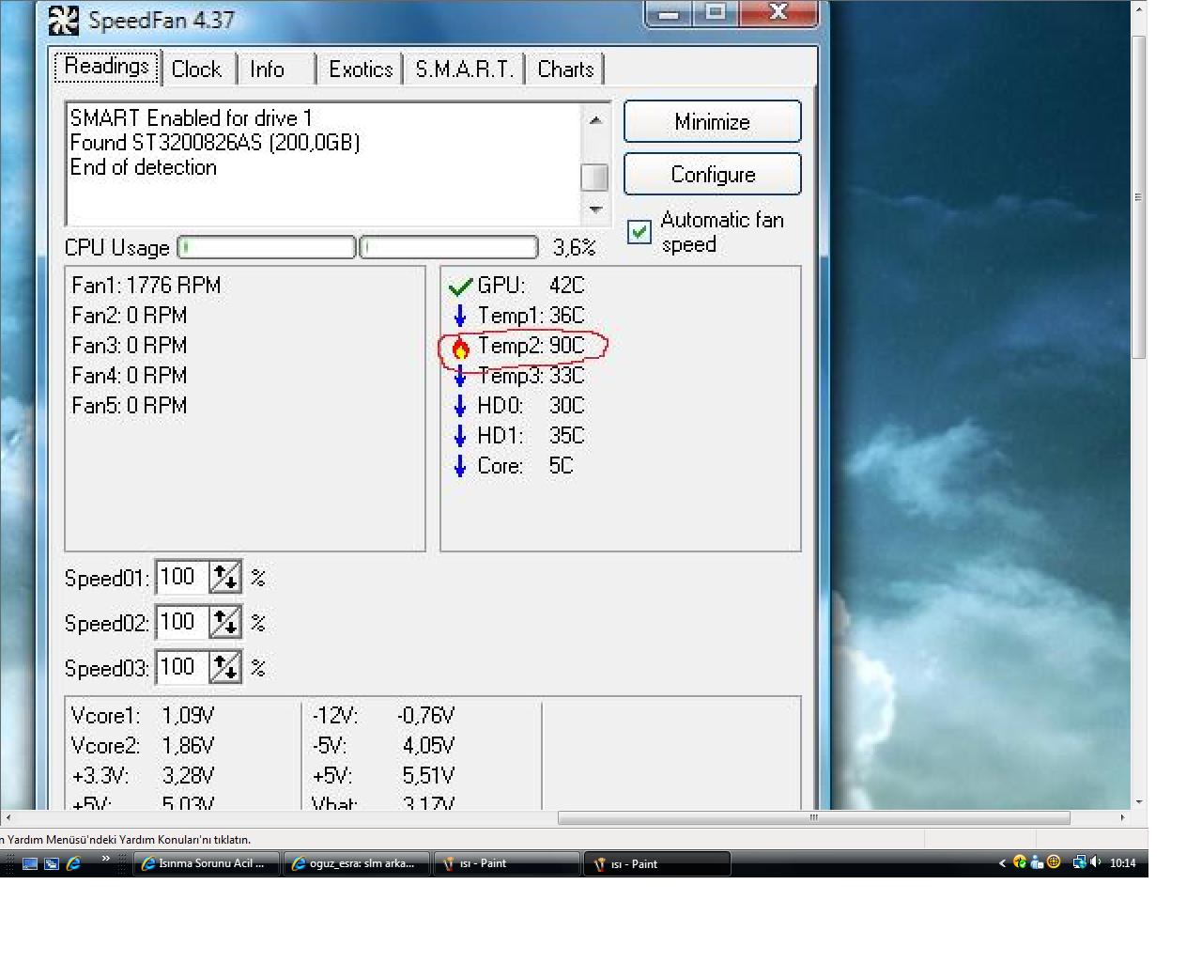This screenshot has height=962, width=1202.
Task: Click the Show Desktop quick launch icon
Action: (x=30, y=863)
